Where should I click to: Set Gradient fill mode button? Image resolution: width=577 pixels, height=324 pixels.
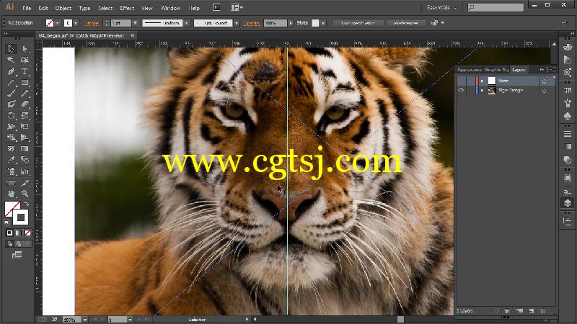pyautogui.click(x=19, y=233)
